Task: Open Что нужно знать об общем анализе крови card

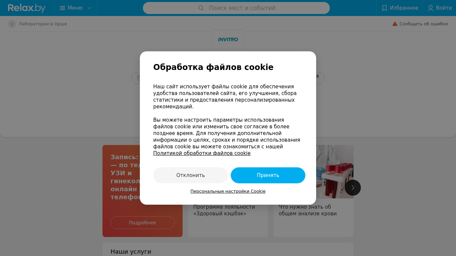Action: pos(313,191)
